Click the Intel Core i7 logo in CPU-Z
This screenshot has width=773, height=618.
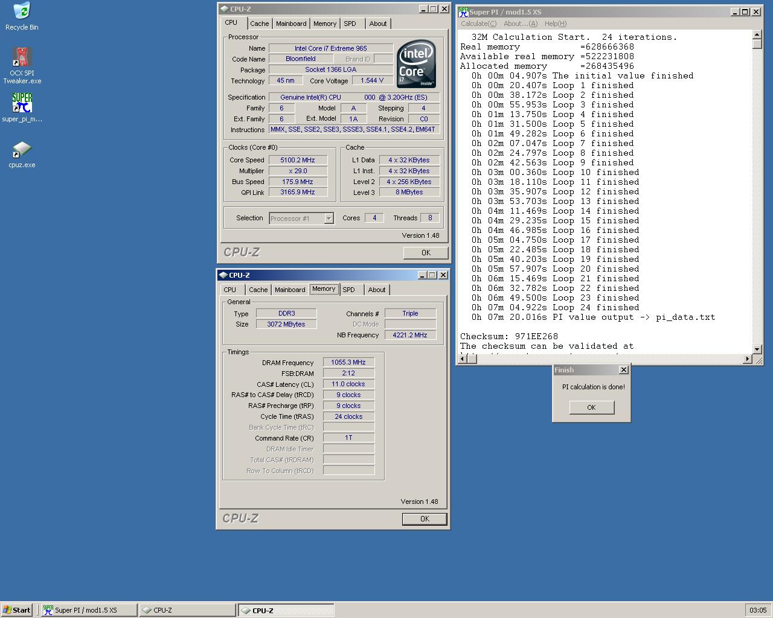tap(416, 64)
